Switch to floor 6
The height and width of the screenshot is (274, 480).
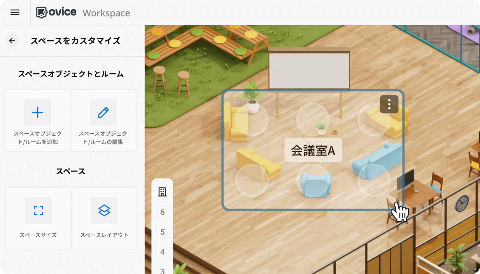[x=163, y=212]
